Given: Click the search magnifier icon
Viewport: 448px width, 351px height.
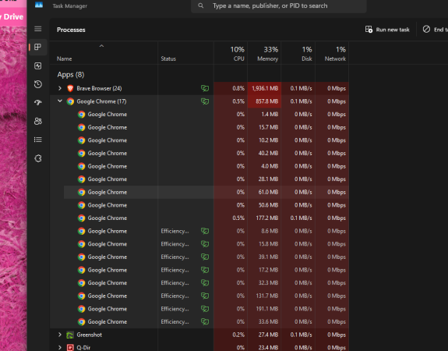Looking at the screenshot, I should point(201,5).
